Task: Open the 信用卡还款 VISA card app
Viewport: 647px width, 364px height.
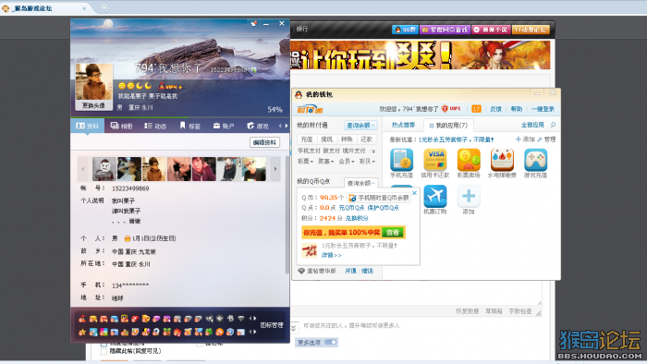Action: point(435,160)
